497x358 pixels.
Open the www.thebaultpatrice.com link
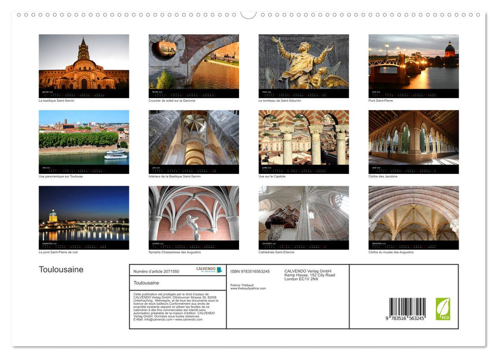248,288
